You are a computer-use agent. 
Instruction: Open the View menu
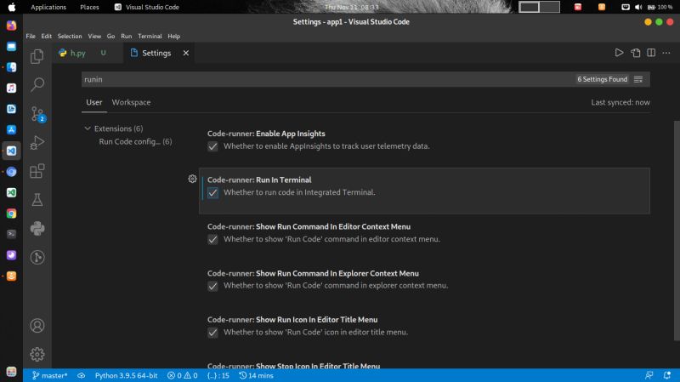(x=94, y=36)
